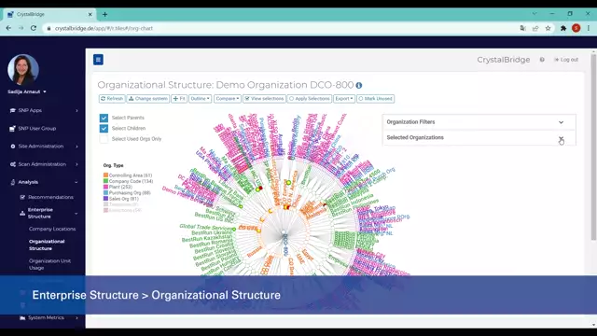
Task: Open the Export dropdown
Action: click(344, 99)
